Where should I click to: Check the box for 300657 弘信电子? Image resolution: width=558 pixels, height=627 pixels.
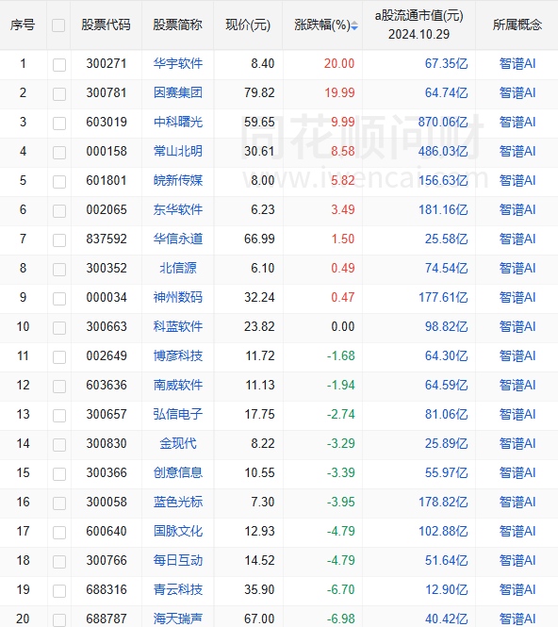59,415
